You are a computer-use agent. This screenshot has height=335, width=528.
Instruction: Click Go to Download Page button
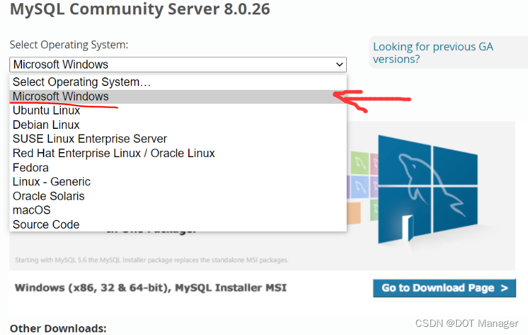point(444,288)
